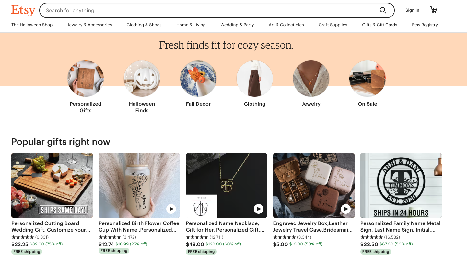Open the shopping cart icon

pos(433,10)
